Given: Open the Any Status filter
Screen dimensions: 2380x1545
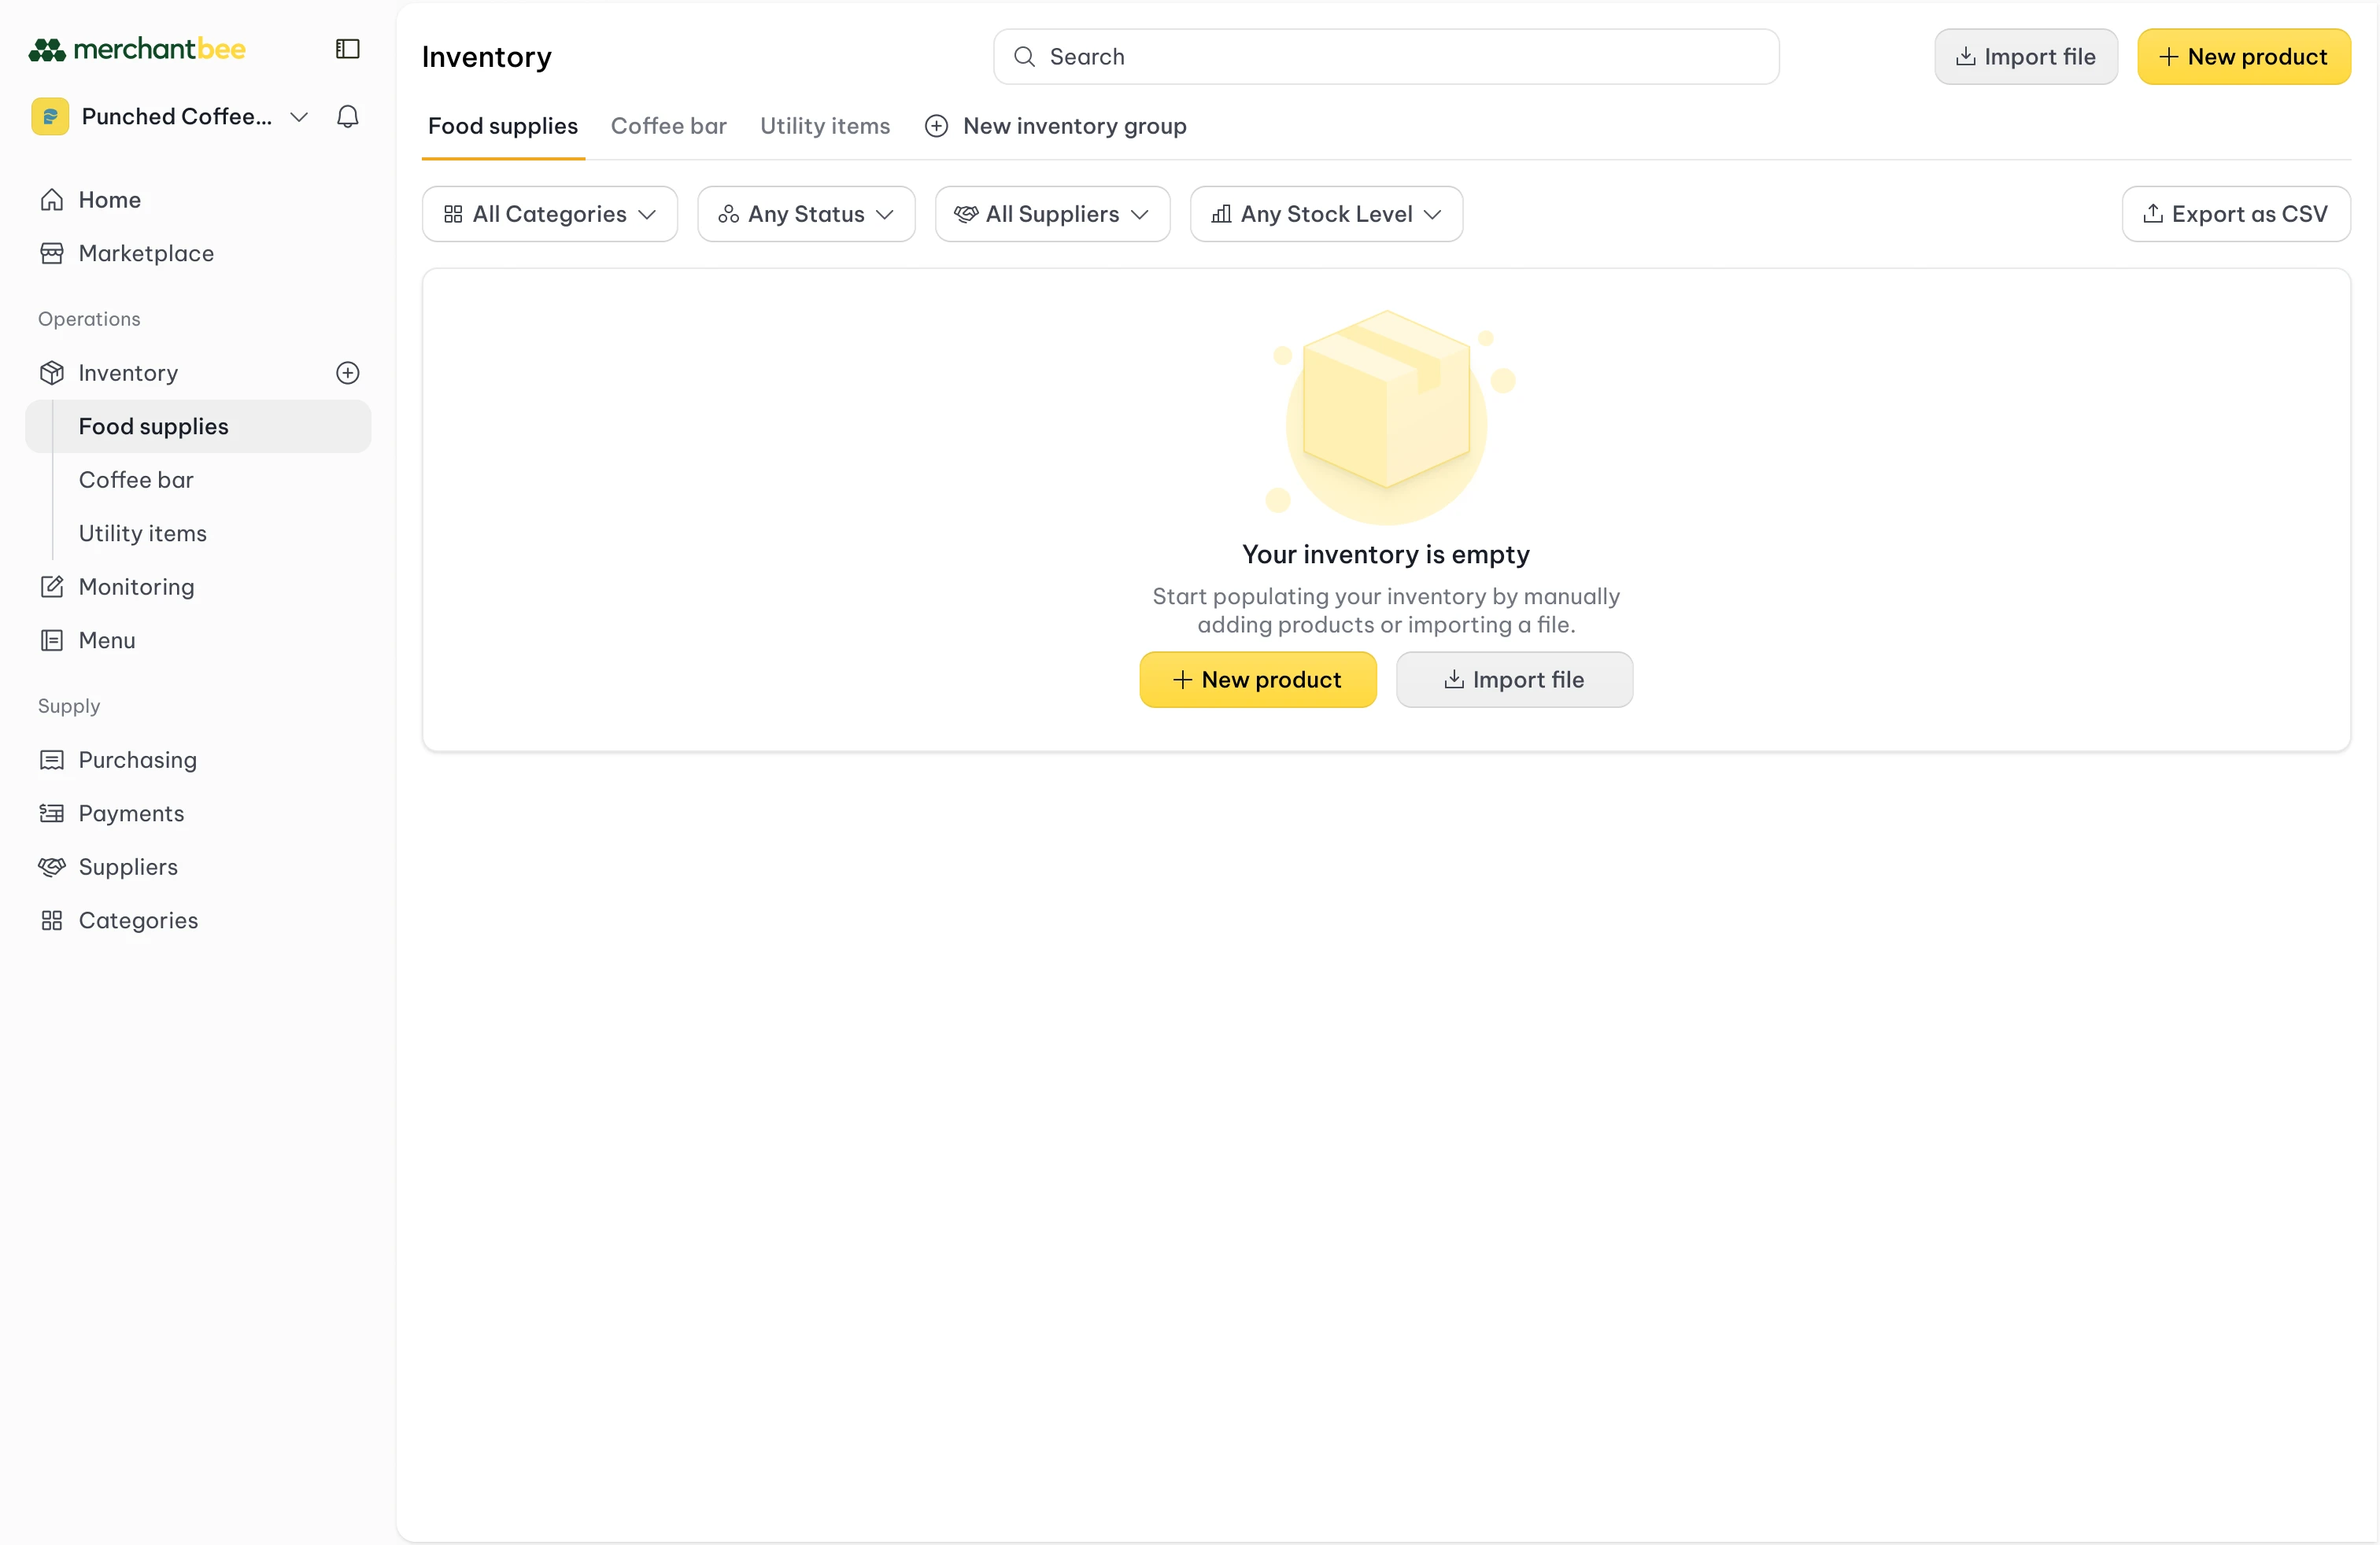Looking at the screenshot, I should [806, 213].
